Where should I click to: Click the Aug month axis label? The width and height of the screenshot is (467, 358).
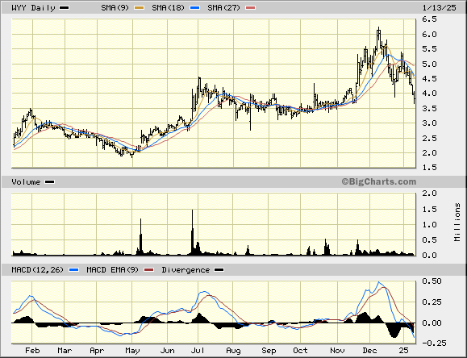[233, 351]
